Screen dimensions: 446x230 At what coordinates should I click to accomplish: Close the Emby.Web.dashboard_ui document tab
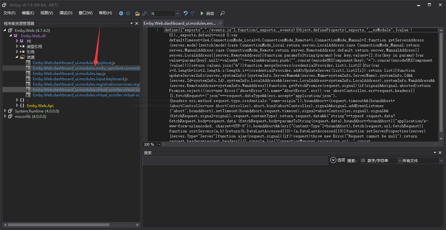pyautogui.click(x=220, y=23)
